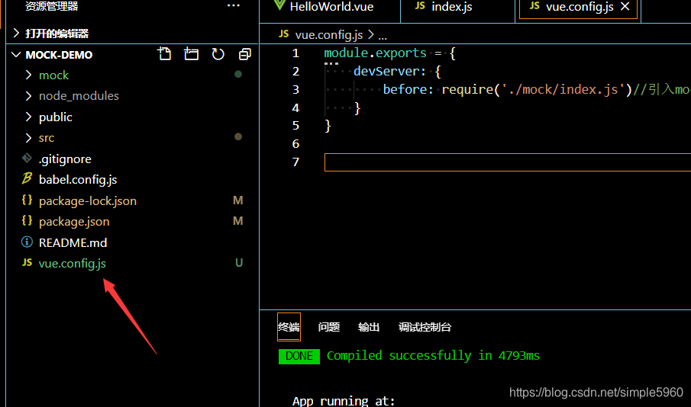Image resolution: width=691 pixels, height=407 pixels.
Task: Click the 资源管理器 explorer title
Action: (52, 6)
